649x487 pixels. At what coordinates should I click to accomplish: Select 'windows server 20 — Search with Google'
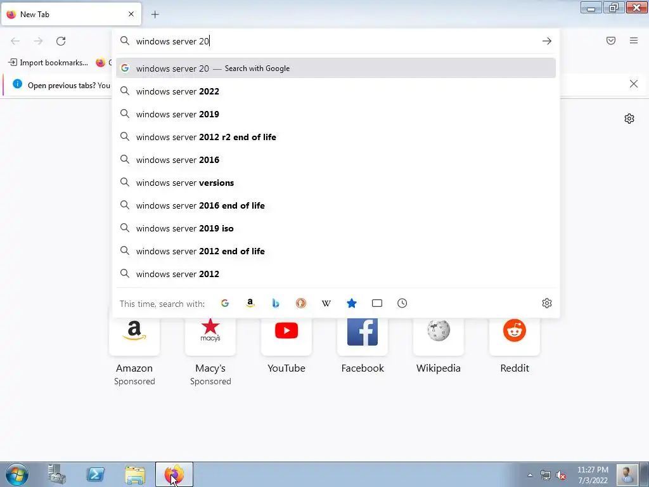coord(336,68)
